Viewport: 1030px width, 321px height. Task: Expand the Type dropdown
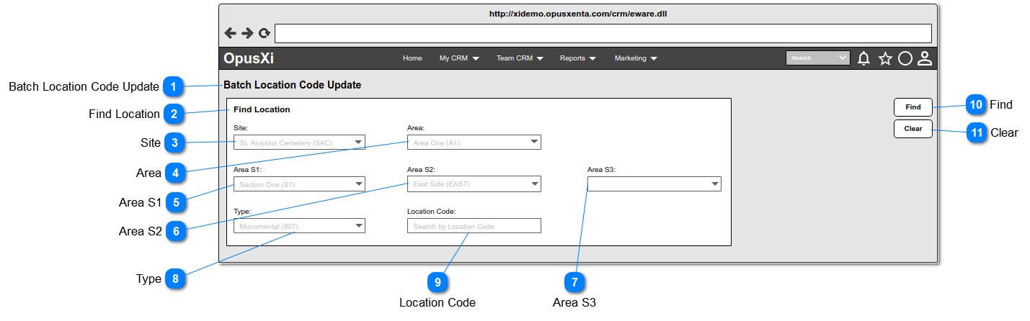[299, 226]
